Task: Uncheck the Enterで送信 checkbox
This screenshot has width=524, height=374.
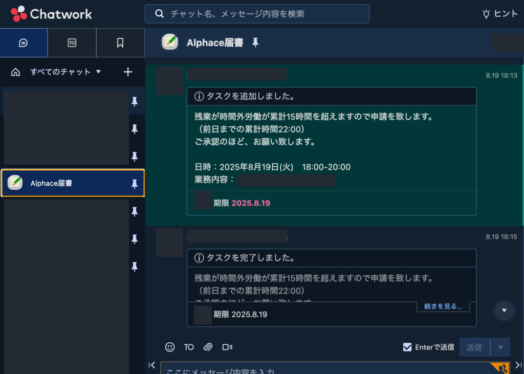Action: pyautogui.click(x=407, y=347)
